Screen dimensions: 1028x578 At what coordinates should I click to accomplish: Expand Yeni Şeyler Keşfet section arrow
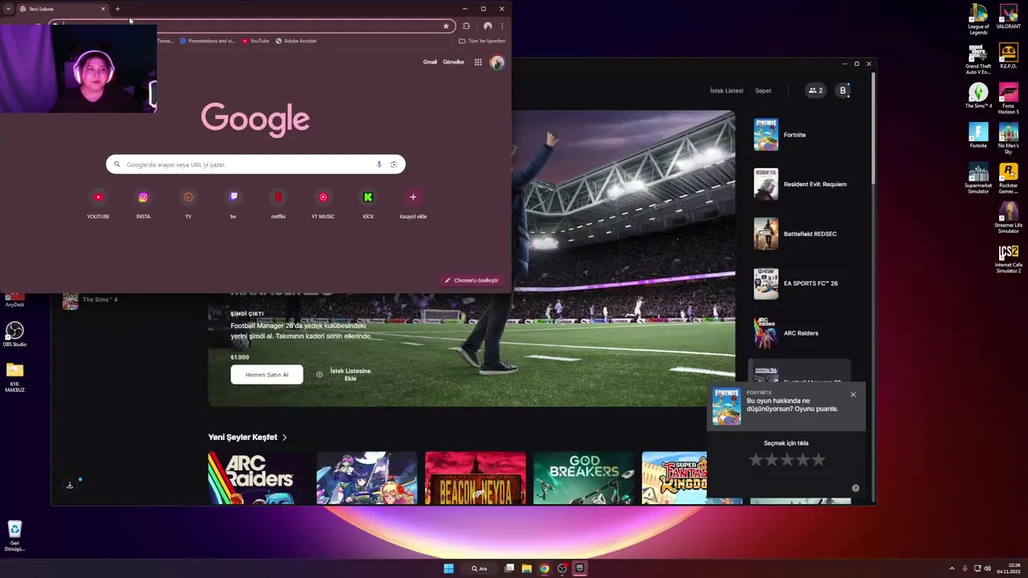click(284, 438)
